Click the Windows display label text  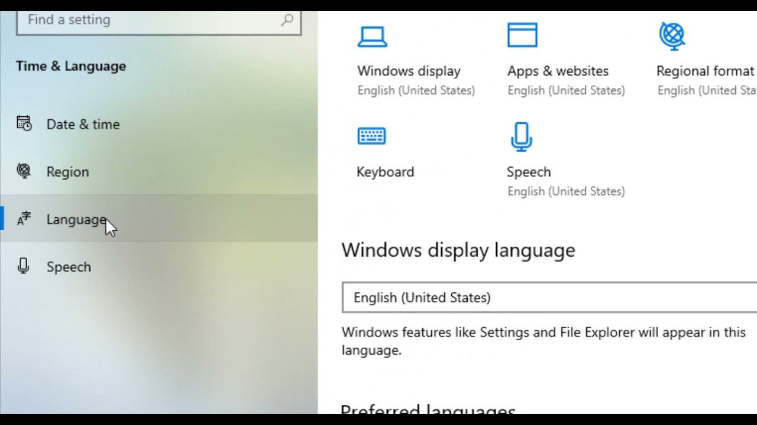[x=409, y=71]
